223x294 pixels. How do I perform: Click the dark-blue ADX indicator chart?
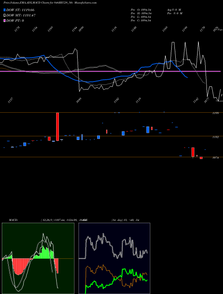[114, 258]
